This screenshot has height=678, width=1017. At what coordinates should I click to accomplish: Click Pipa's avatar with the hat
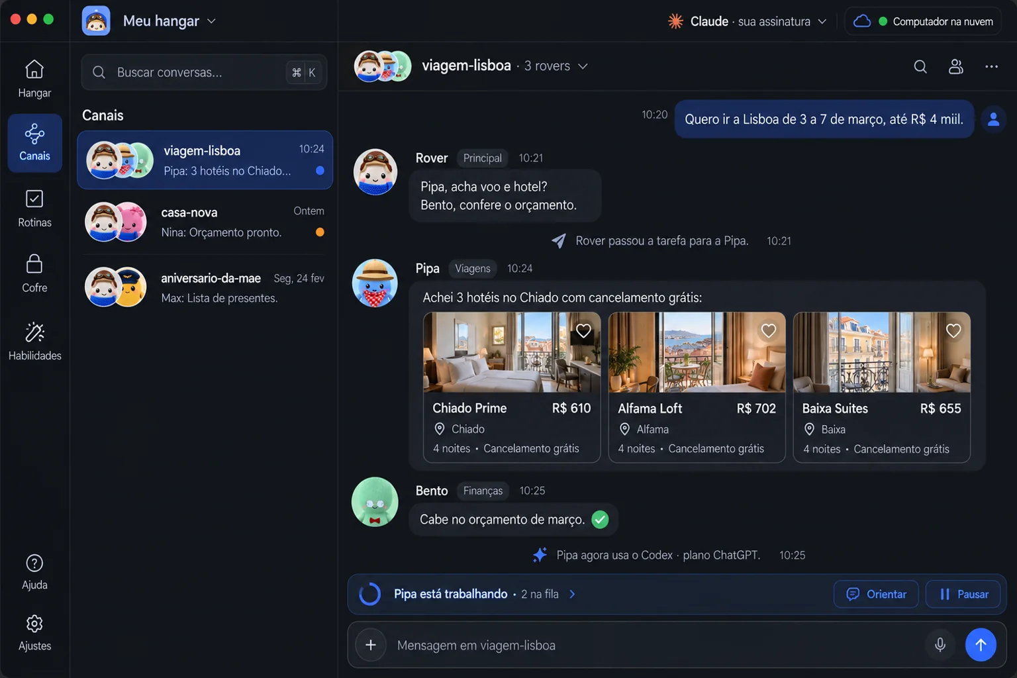click(x=375, y=283)
